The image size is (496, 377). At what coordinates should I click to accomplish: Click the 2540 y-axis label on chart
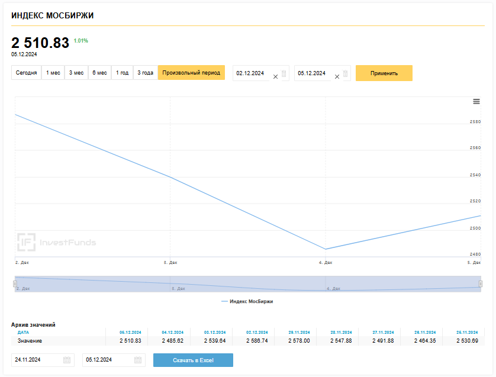[x=475, y=175]
